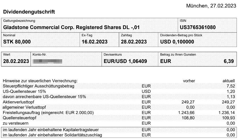Screen dimensions: 238x139
Task: Select the nominal value STK 80,000
Action: coord(17,42)
